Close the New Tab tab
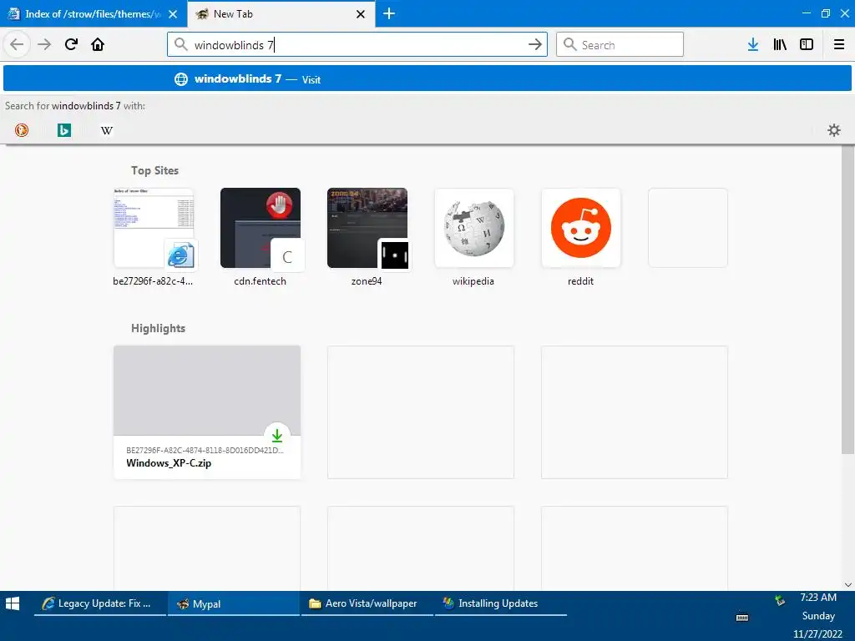Viewport: 855px width, 641px height. tap(361, 14)
